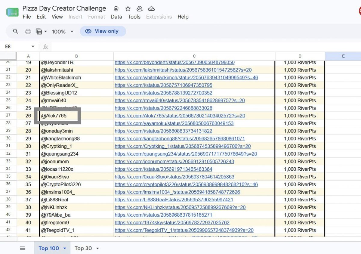This screenshot has height=254, width=361.
Task: Click the RiverPts cell in the @joonumom row
Action: 300,162
